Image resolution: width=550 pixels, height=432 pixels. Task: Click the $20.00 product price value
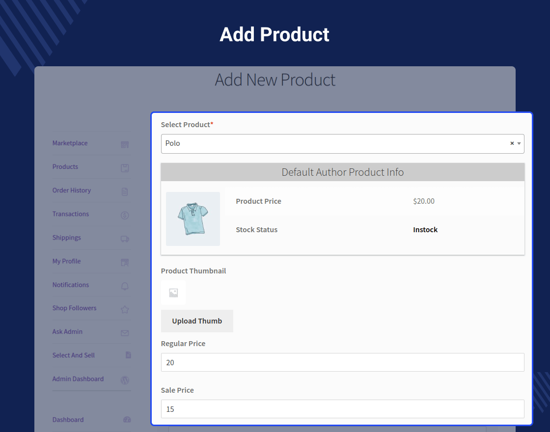[x=424, y=201]
